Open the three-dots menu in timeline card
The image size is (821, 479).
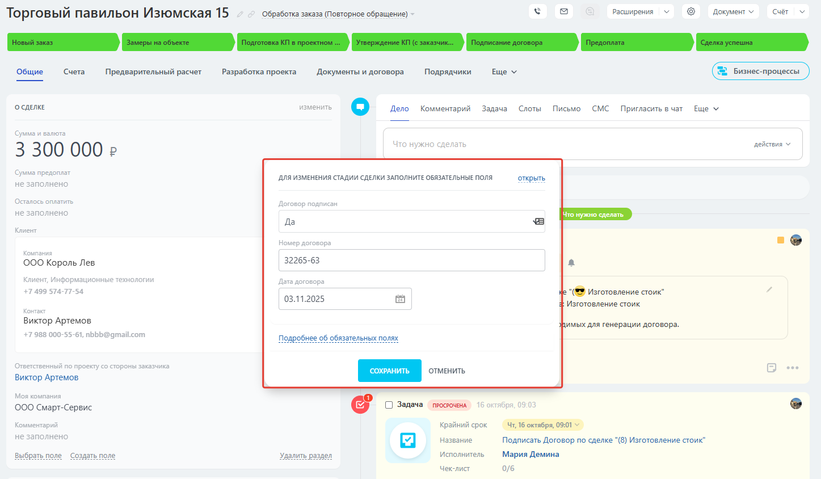click(x=793, y=368)
